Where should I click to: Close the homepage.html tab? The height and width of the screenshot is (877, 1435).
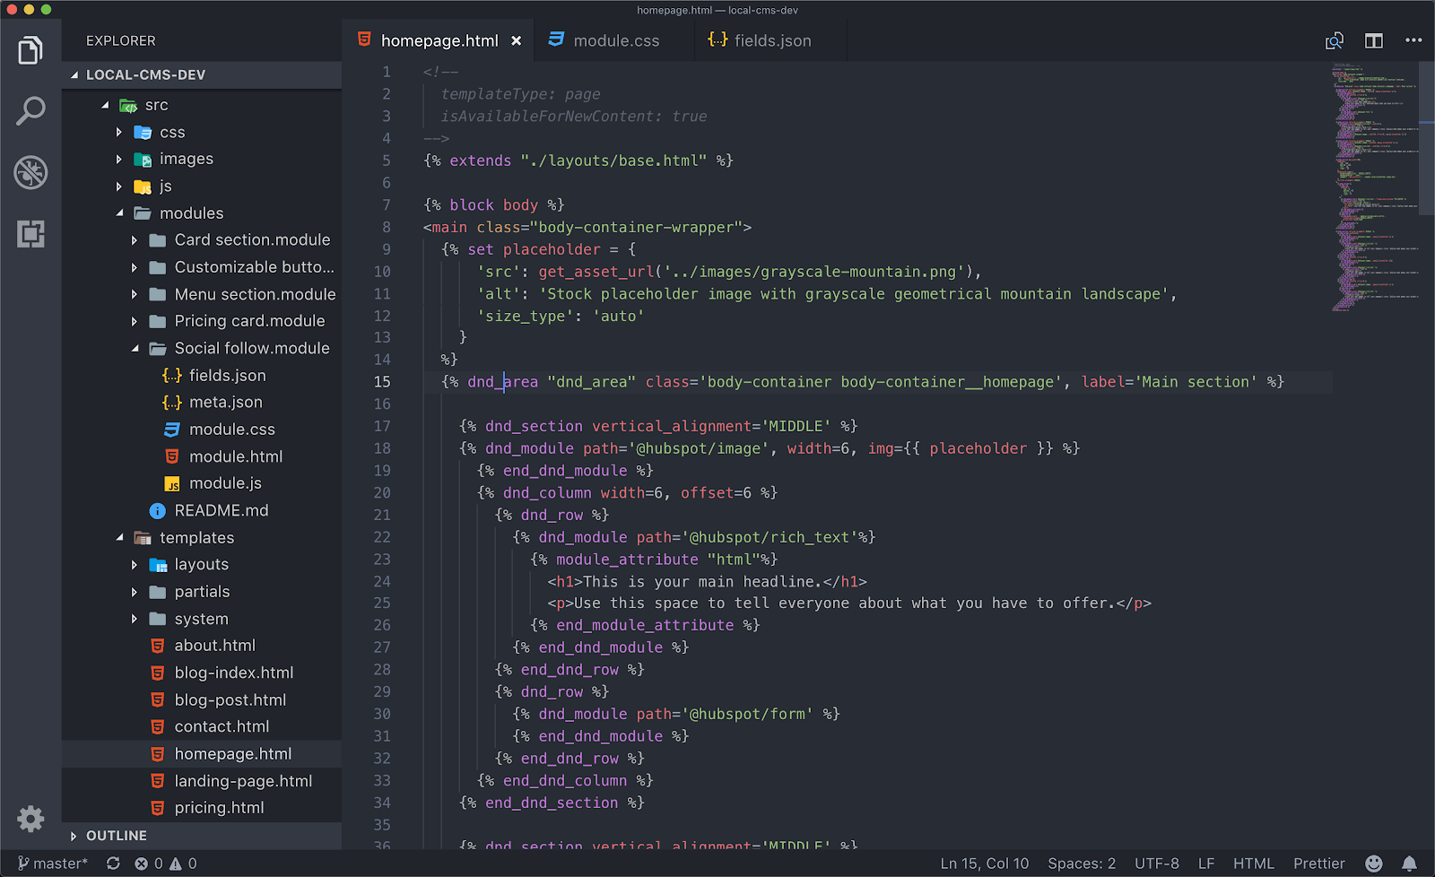516,40
